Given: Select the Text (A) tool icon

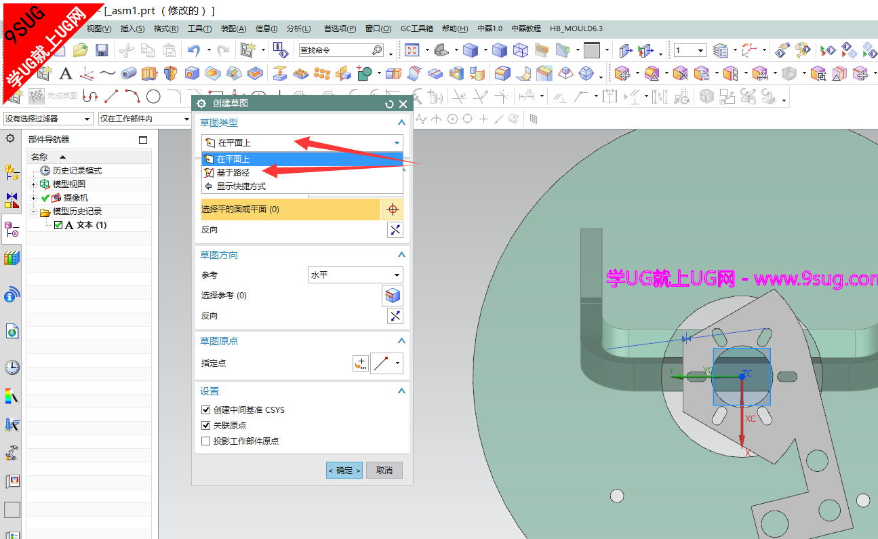Looking at the screenshot, I should pyautogui.click(x=65, y=73).
